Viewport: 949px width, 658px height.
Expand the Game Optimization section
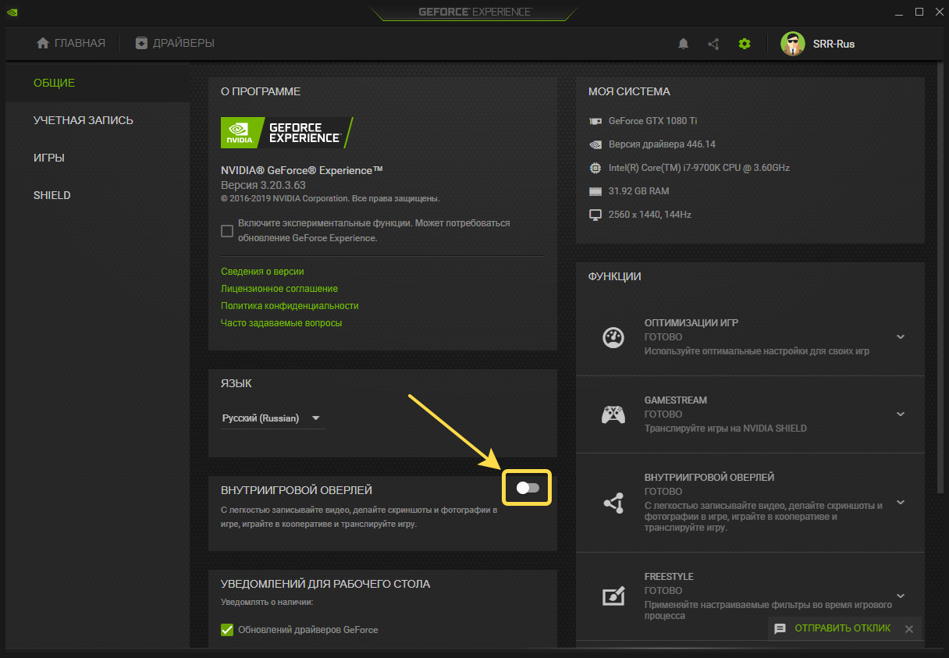[901, 337]
